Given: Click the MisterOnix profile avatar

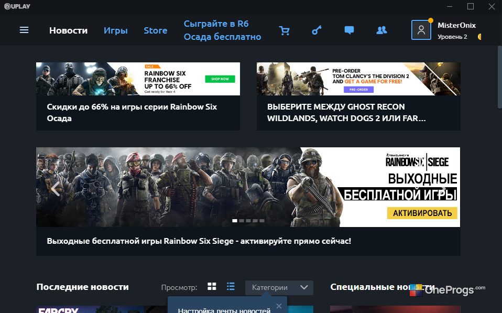Looking at the screenshot, I should tap(421, 30).
